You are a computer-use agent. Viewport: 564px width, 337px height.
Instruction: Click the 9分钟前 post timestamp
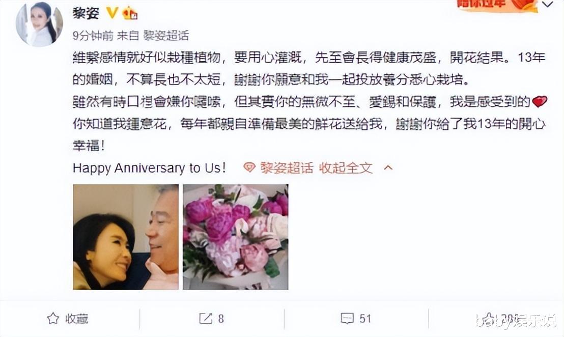(93, 35)
